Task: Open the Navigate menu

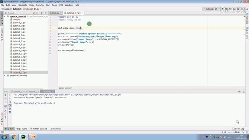Action: click(23, 5)
